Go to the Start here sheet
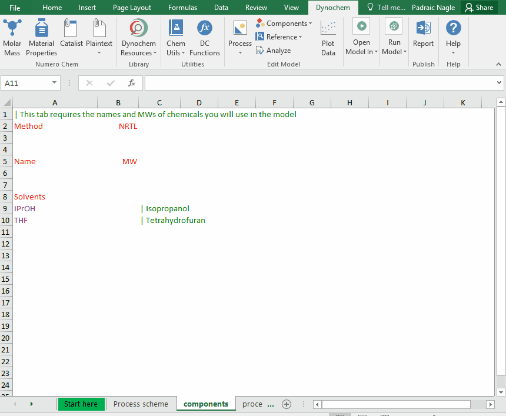 (x=81, y=404)
